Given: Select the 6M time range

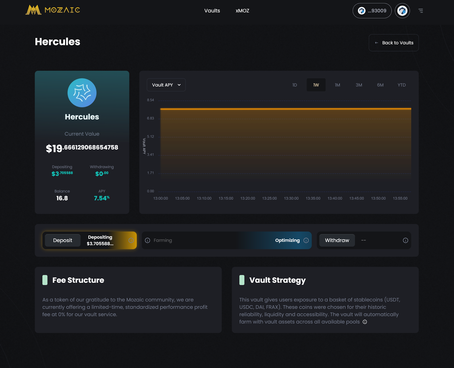Looking at the screenshot, I should point(380,85).
